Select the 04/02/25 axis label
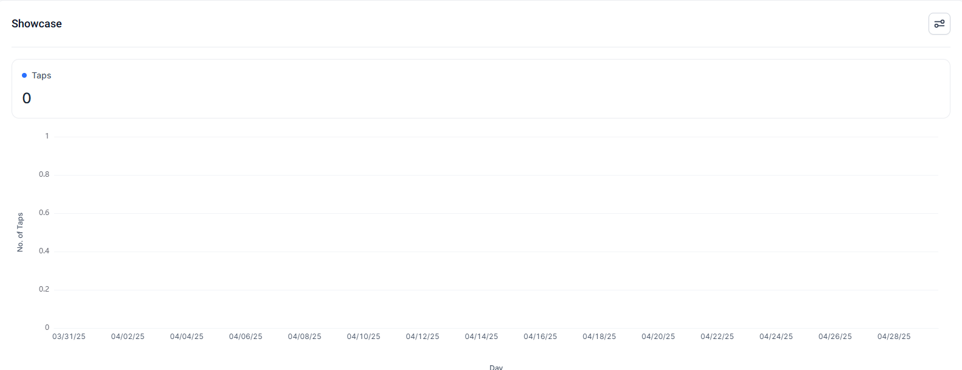The width and height of the screenshot is (962, 370). (x=128, y=337)
